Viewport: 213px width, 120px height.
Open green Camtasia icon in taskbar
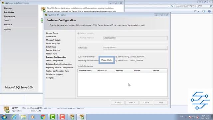pyautogui.click(x=53, y=117)
